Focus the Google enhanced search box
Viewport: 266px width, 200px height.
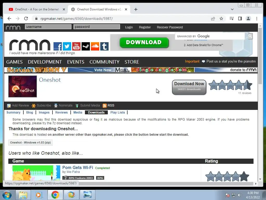(210, 36)
